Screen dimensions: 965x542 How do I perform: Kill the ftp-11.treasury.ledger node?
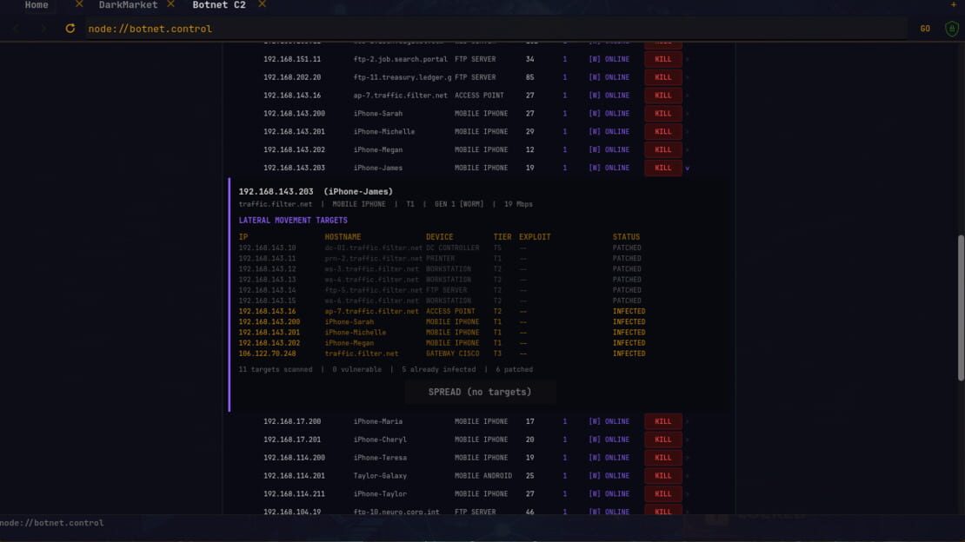pos(662,77)
